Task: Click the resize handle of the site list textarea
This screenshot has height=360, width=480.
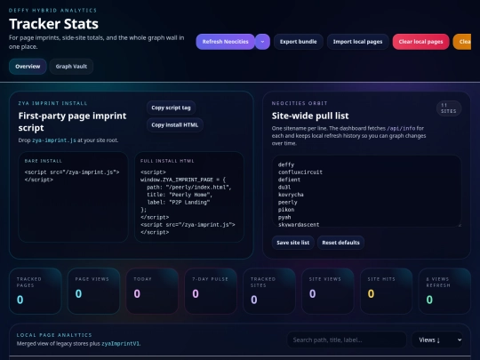Action: 460,225
